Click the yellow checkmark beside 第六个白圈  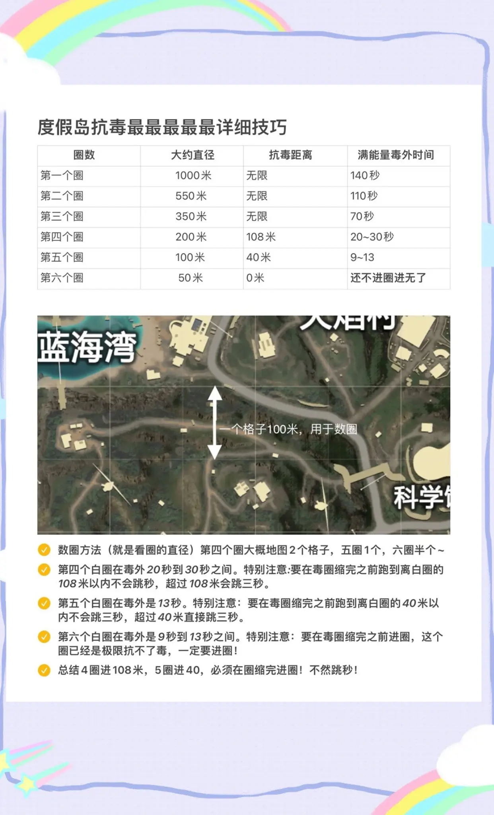44,636
